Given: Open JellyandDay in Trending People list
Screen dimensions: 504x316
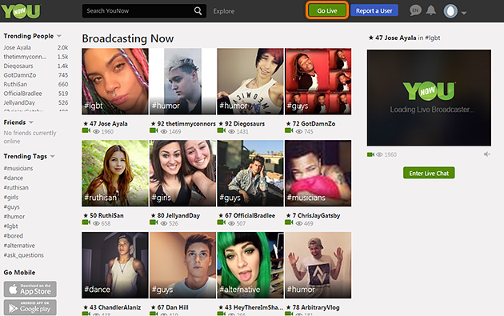Looking at the screenshot, I should 19,102.
